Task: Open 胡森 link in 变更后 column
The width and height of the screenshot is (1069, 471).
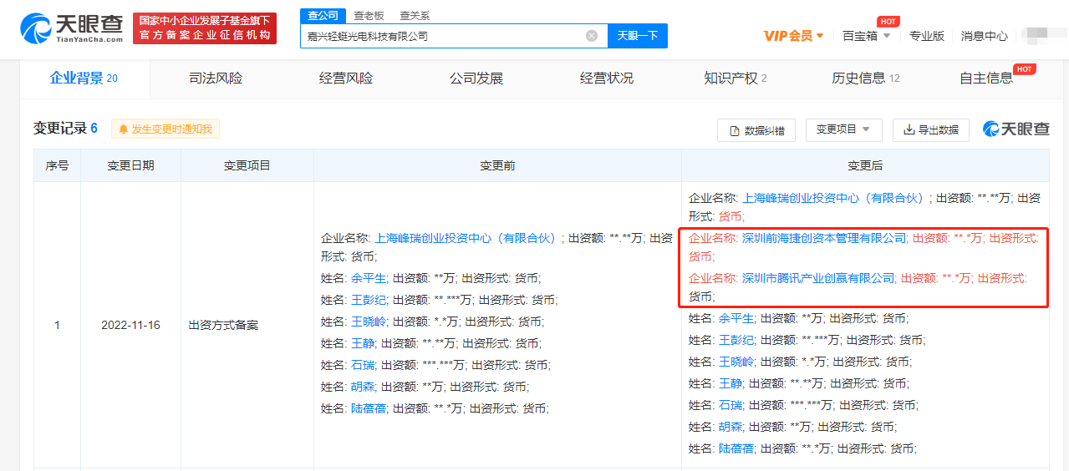Action: tap(730, 427)
